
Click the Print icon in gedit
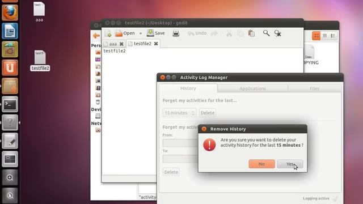(x=176, y=33)
